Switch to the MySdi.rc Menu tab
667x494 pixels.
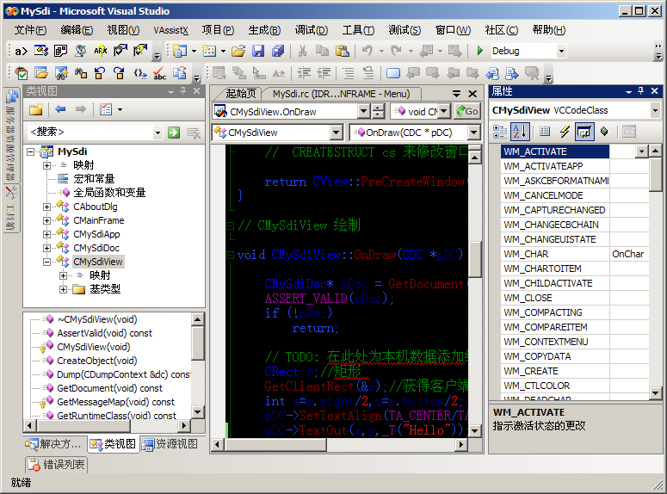[341, 94]
